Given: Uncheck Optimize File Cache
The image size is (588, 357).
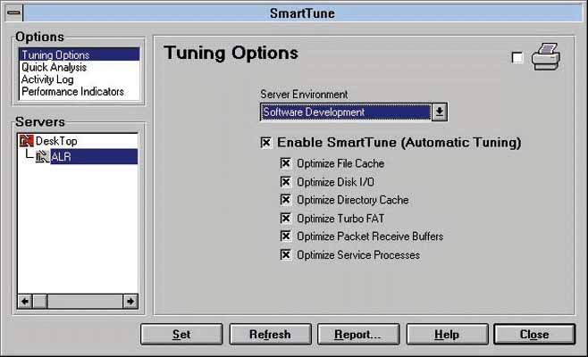Looking at the screenshot, I should 286,163.
